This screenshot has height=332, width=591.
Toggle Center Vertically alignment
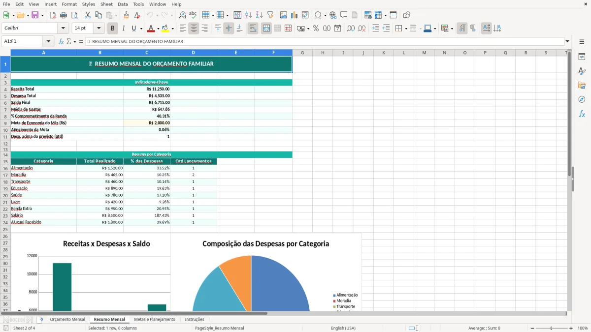(x=229, y=29)
